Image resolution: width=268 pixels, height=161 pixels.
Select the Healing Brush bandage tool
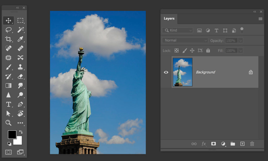[x=20, y=48]
